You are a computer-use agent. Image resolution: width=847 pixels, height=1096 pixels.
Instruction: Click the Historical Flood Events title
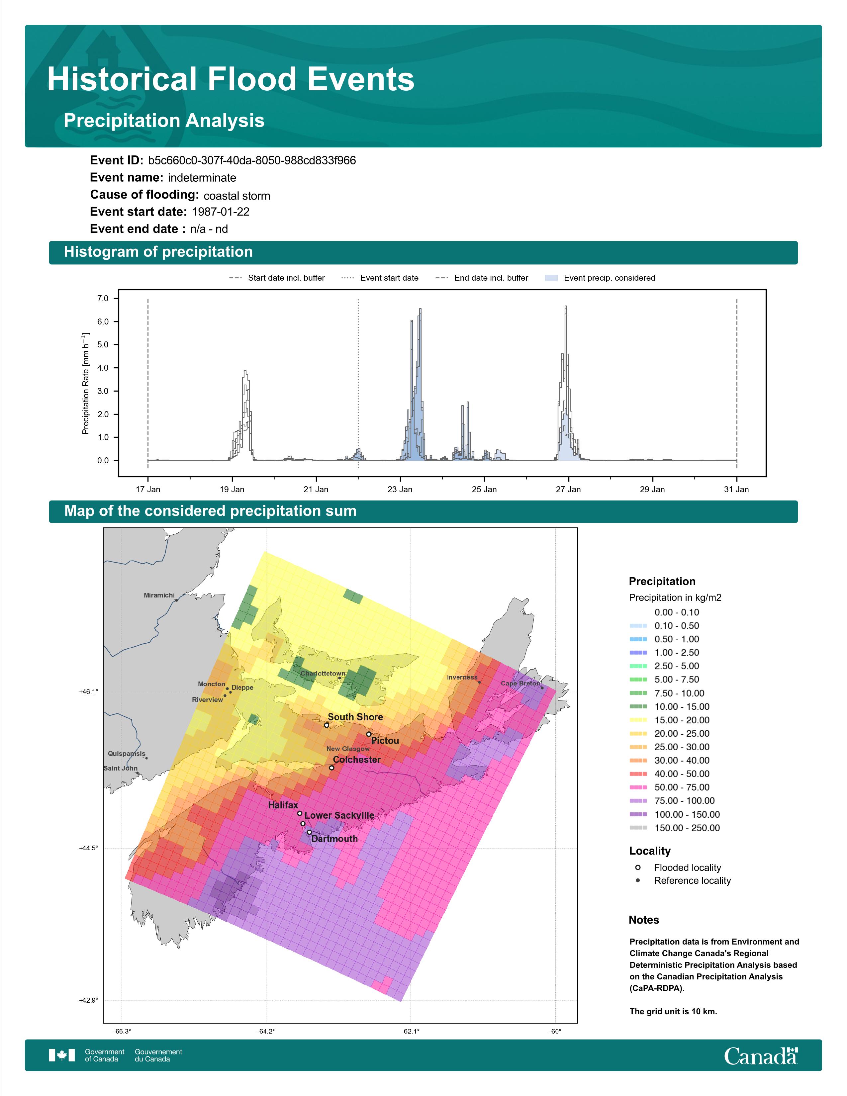click(231, 79)
